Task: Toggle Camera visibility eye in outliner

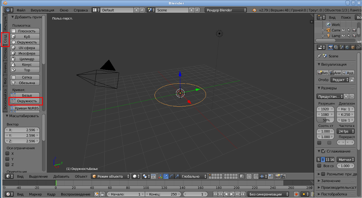Action: (343, 30)
